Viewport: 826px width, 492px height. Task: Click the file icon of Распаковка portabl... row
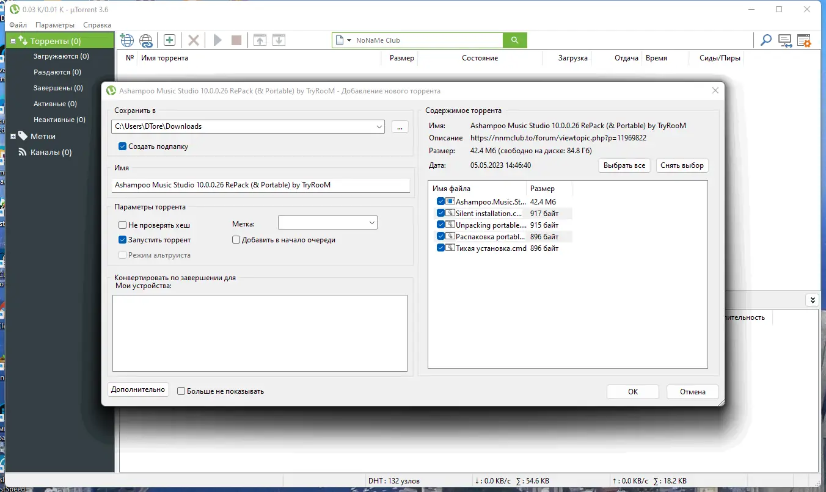[450, 236]
